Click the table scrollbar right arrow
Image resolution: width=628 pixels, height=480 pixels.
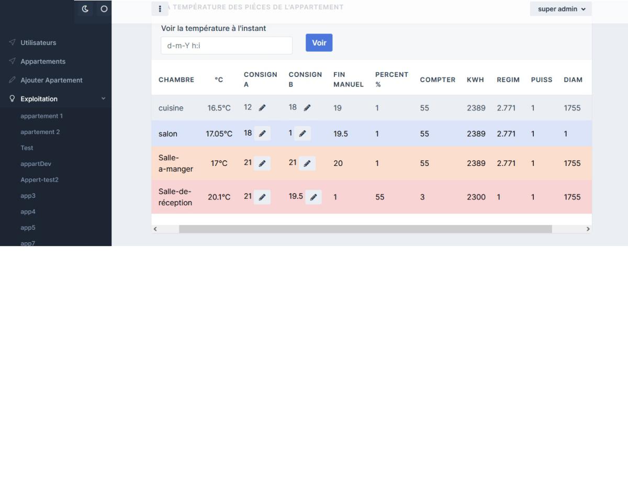tap(588, 229)
